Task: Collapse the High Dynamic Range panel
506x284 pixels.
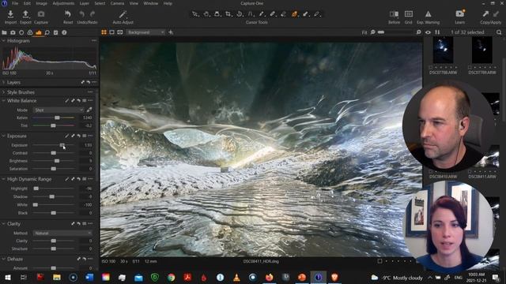Action: [x=3, y=179]
